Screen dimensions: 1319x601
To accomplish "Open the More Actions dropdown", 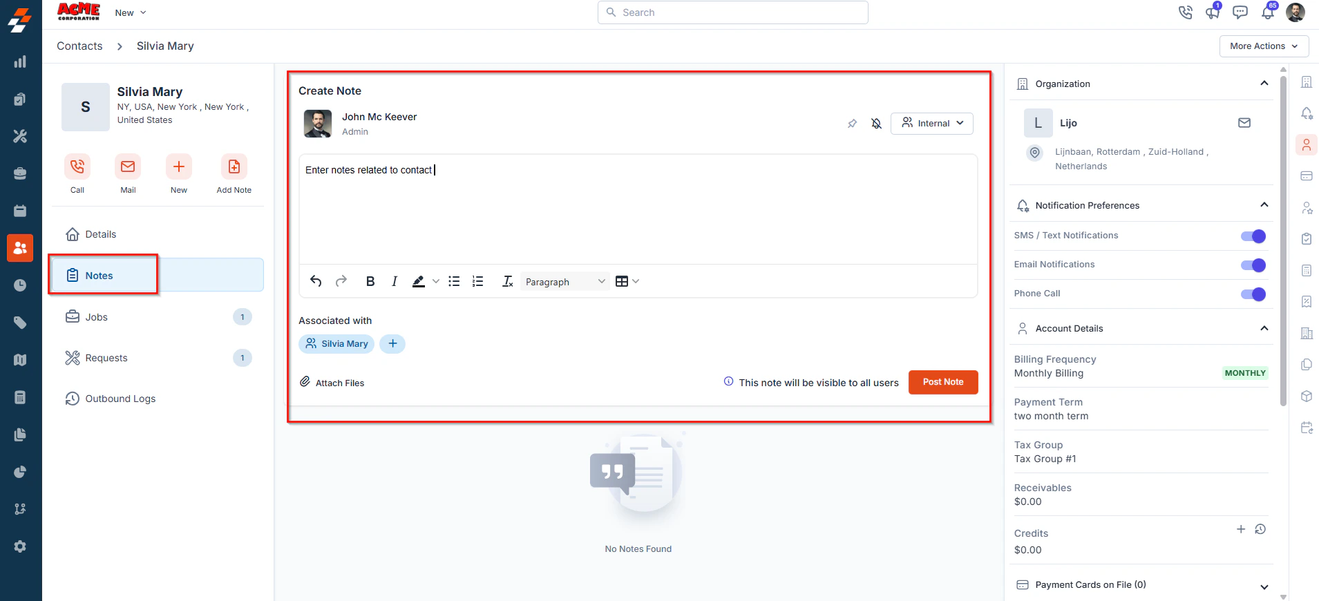I will coord(1264,46).
